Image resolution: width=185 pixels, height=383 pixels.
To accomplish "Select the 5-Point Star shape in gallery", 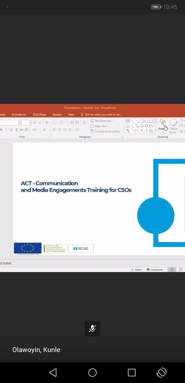I will coord(151,130).
